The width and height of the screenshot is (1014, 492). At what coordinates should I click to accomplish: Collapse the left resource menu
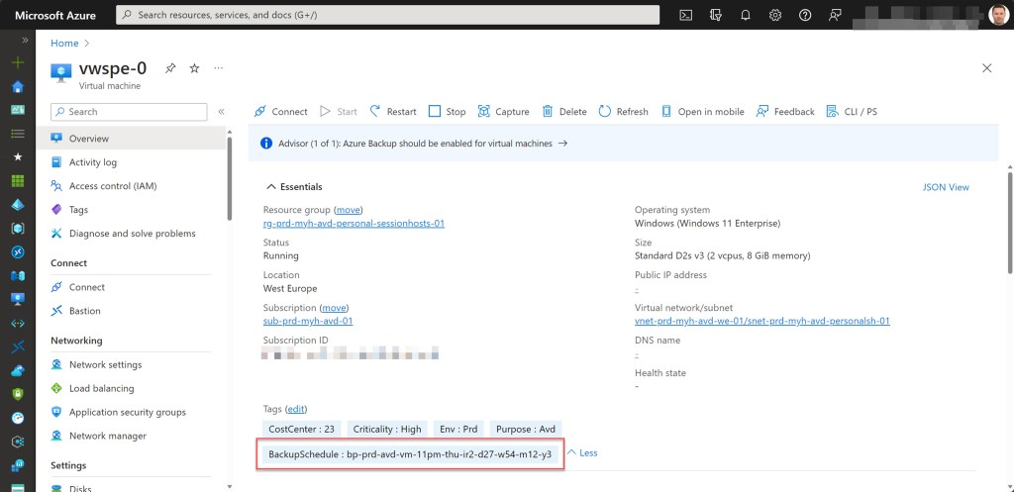tap(221, 112)
